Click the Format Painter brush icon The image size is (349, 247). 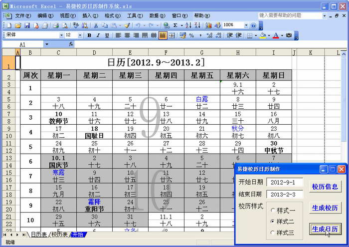(x=127, y=25)
